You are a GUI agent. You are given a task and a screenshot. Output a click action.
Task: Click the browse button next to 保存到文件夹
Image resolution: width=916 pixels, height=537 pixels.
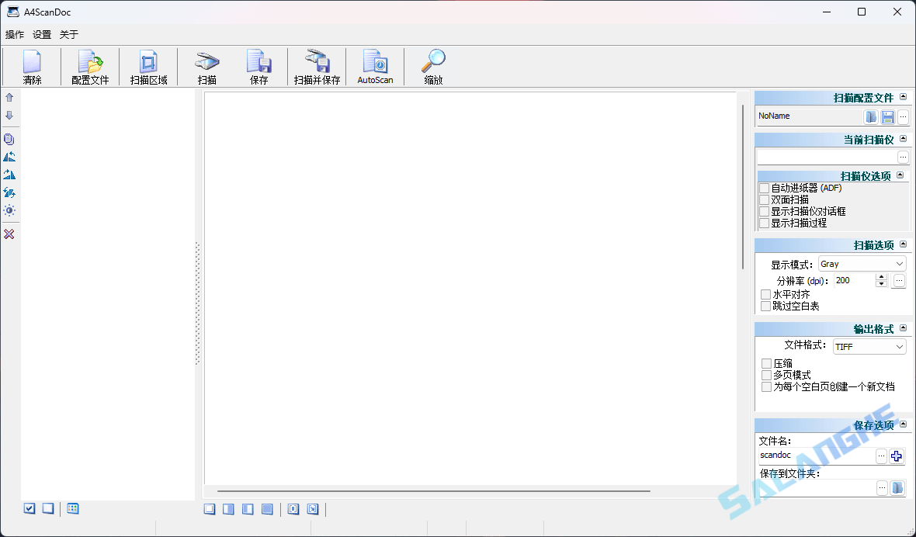click(883, 487)
